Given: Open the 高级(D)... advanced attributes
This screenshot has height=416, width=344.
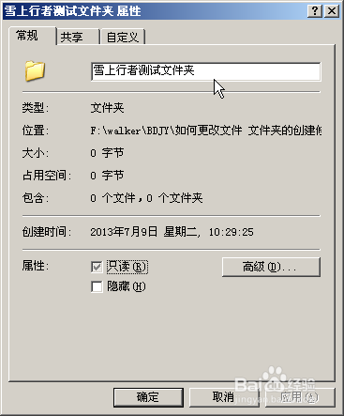Looking at the screenshot, I should [x=271, y=267].
